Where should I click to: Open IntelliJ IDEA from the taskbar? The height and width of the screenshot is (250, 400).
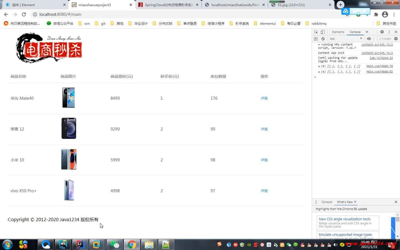point(80,244)
